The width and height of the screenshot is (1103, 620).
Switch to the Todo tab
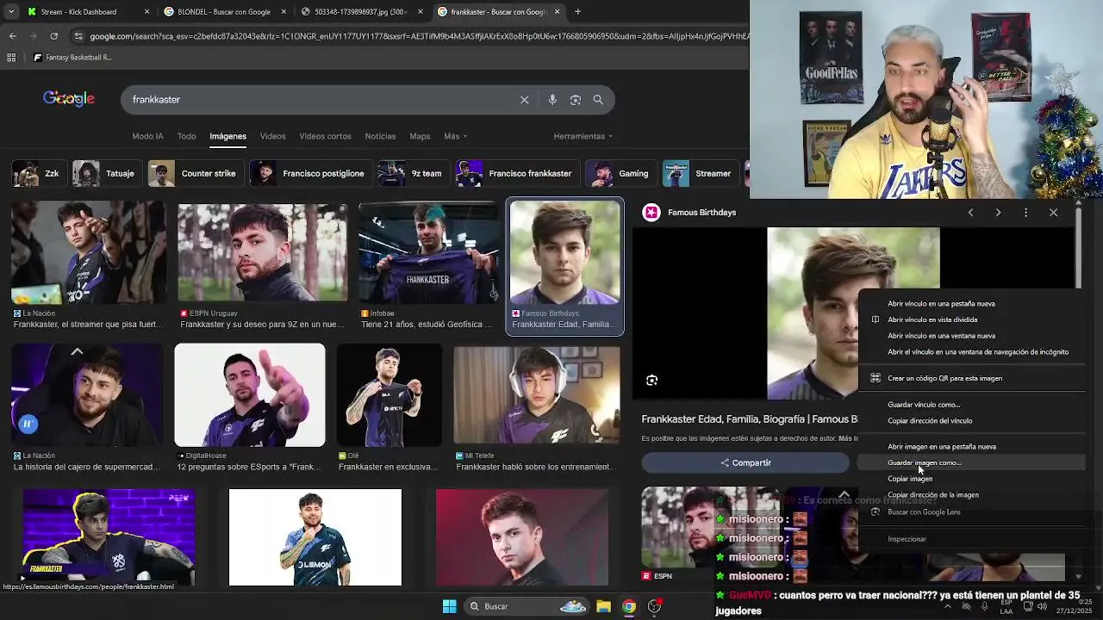186,136
